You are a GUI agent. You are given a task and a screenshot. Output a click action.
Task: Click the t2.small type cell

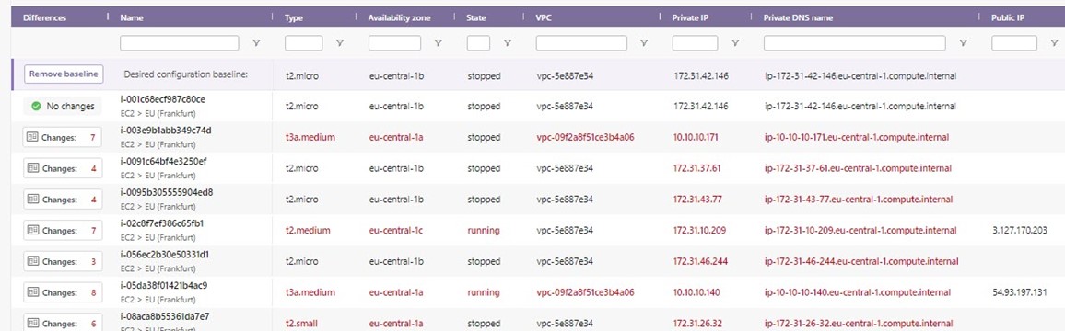point(301,324)
